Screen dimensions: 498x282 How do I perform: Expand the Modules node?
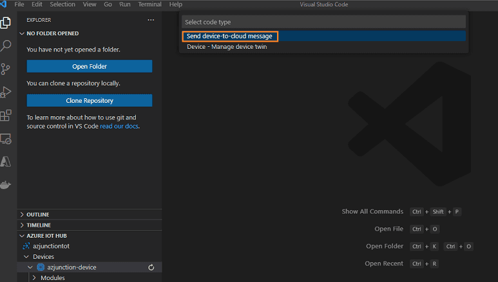click(x=34, y=278)
